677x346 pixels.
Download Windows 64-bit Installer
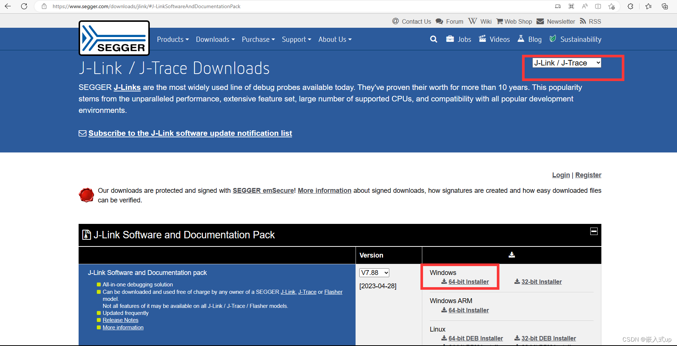[x=465, y=282]
